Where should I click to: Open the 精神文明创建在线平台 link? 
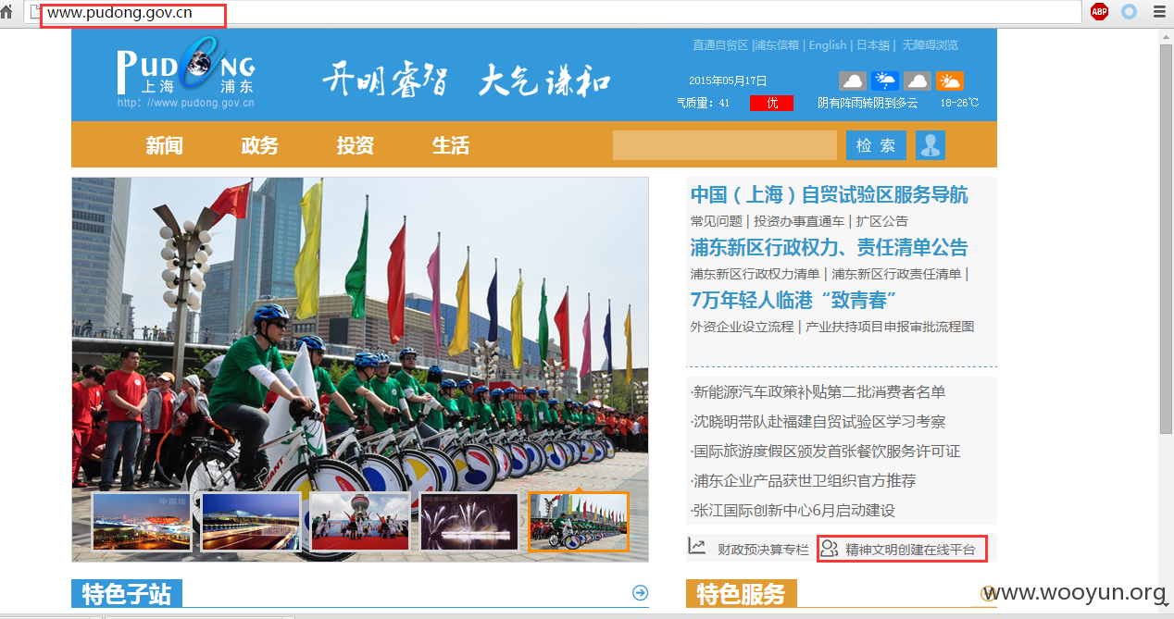(x=910, y=550)
